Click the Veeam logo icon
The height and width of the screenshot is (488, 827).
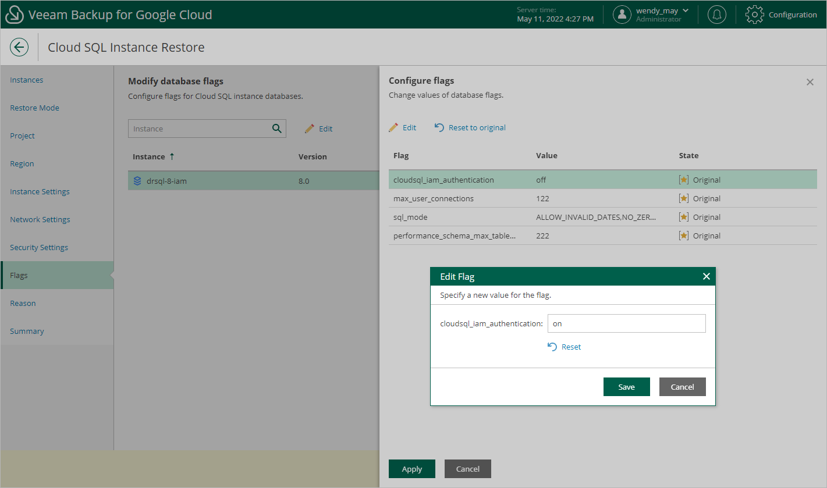[14, 15]
